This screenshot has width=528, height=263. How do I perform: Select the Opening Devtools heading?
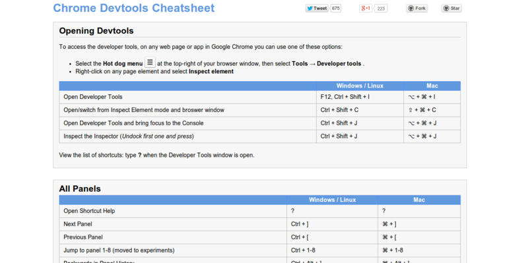point(96,30)
